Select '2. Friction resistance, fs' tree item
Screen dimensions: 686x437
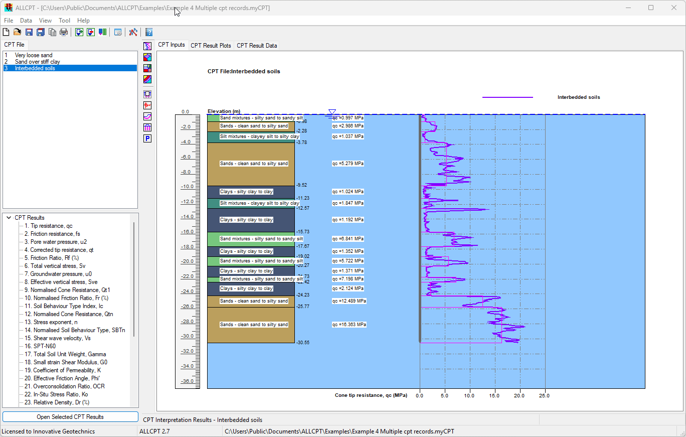point(52,234)
